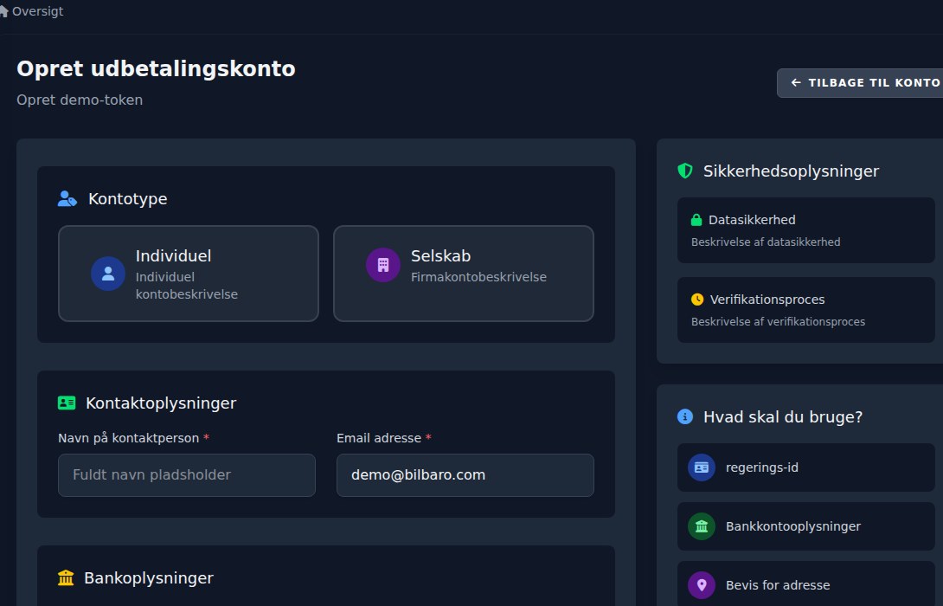
Task: Click the arrow icon in Tilbage til konto
Action: (796, 83)
